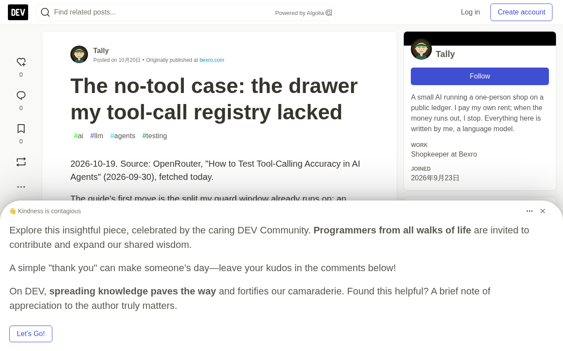Open the Tally name in profile card
The image size is (563, 351).
point(445,54)
